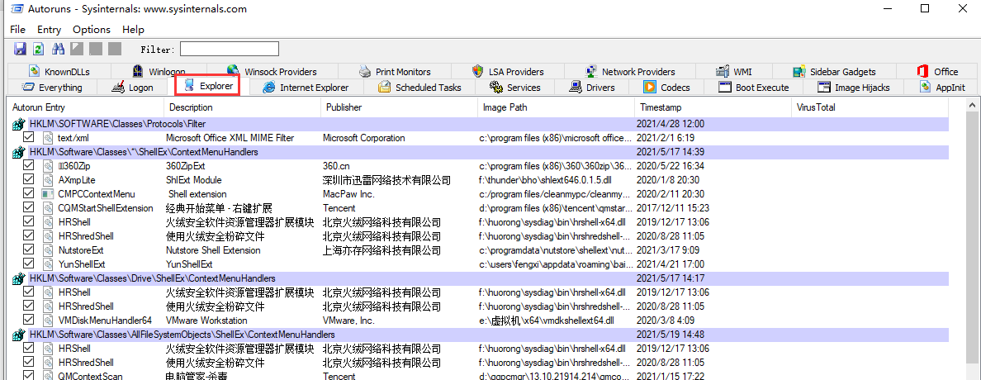This screenshot has height=380, width=981.
Task: Sort by the VirusTotal column header
Action: [x=870, y=107]
